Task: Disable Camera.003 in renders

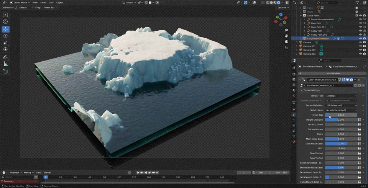Action: tap(364, 54)
